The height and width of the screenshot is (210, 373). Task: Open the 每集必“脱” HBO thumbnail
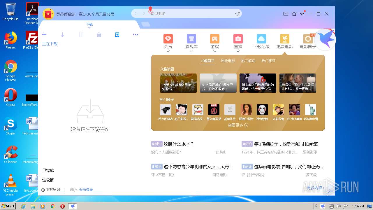coord(298,83)
